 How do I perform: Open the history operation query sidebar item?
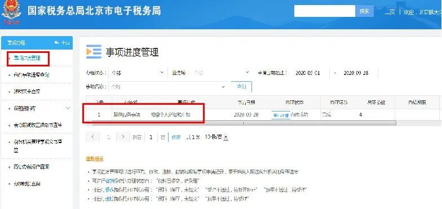[32, 167]
